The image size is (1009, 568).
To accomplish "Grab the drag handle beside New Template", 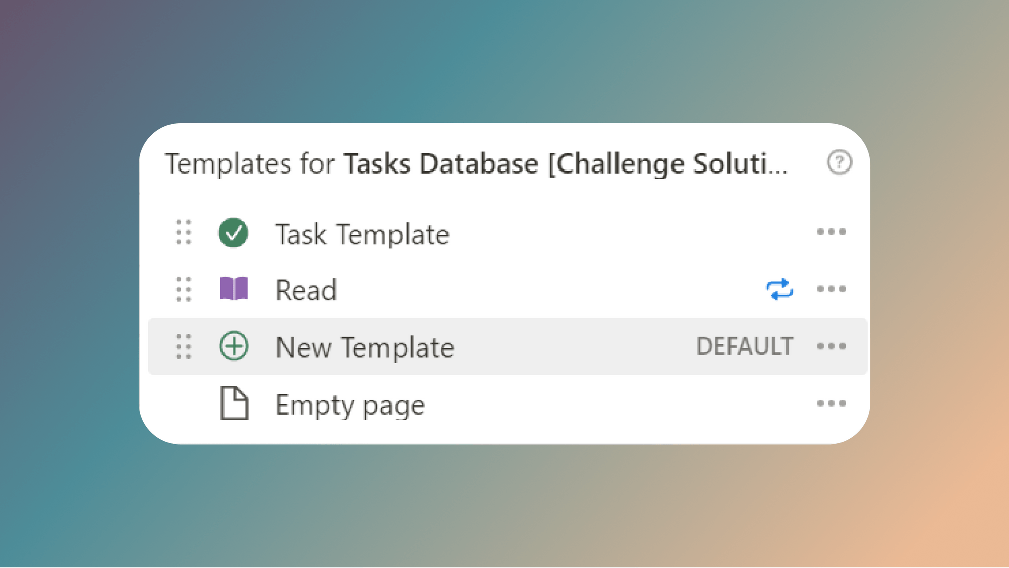I will (x=184, y=347).
